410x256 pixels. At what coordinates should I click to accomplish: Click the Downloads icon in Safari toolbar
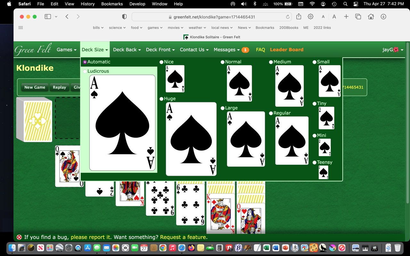[x=383, y=16]
